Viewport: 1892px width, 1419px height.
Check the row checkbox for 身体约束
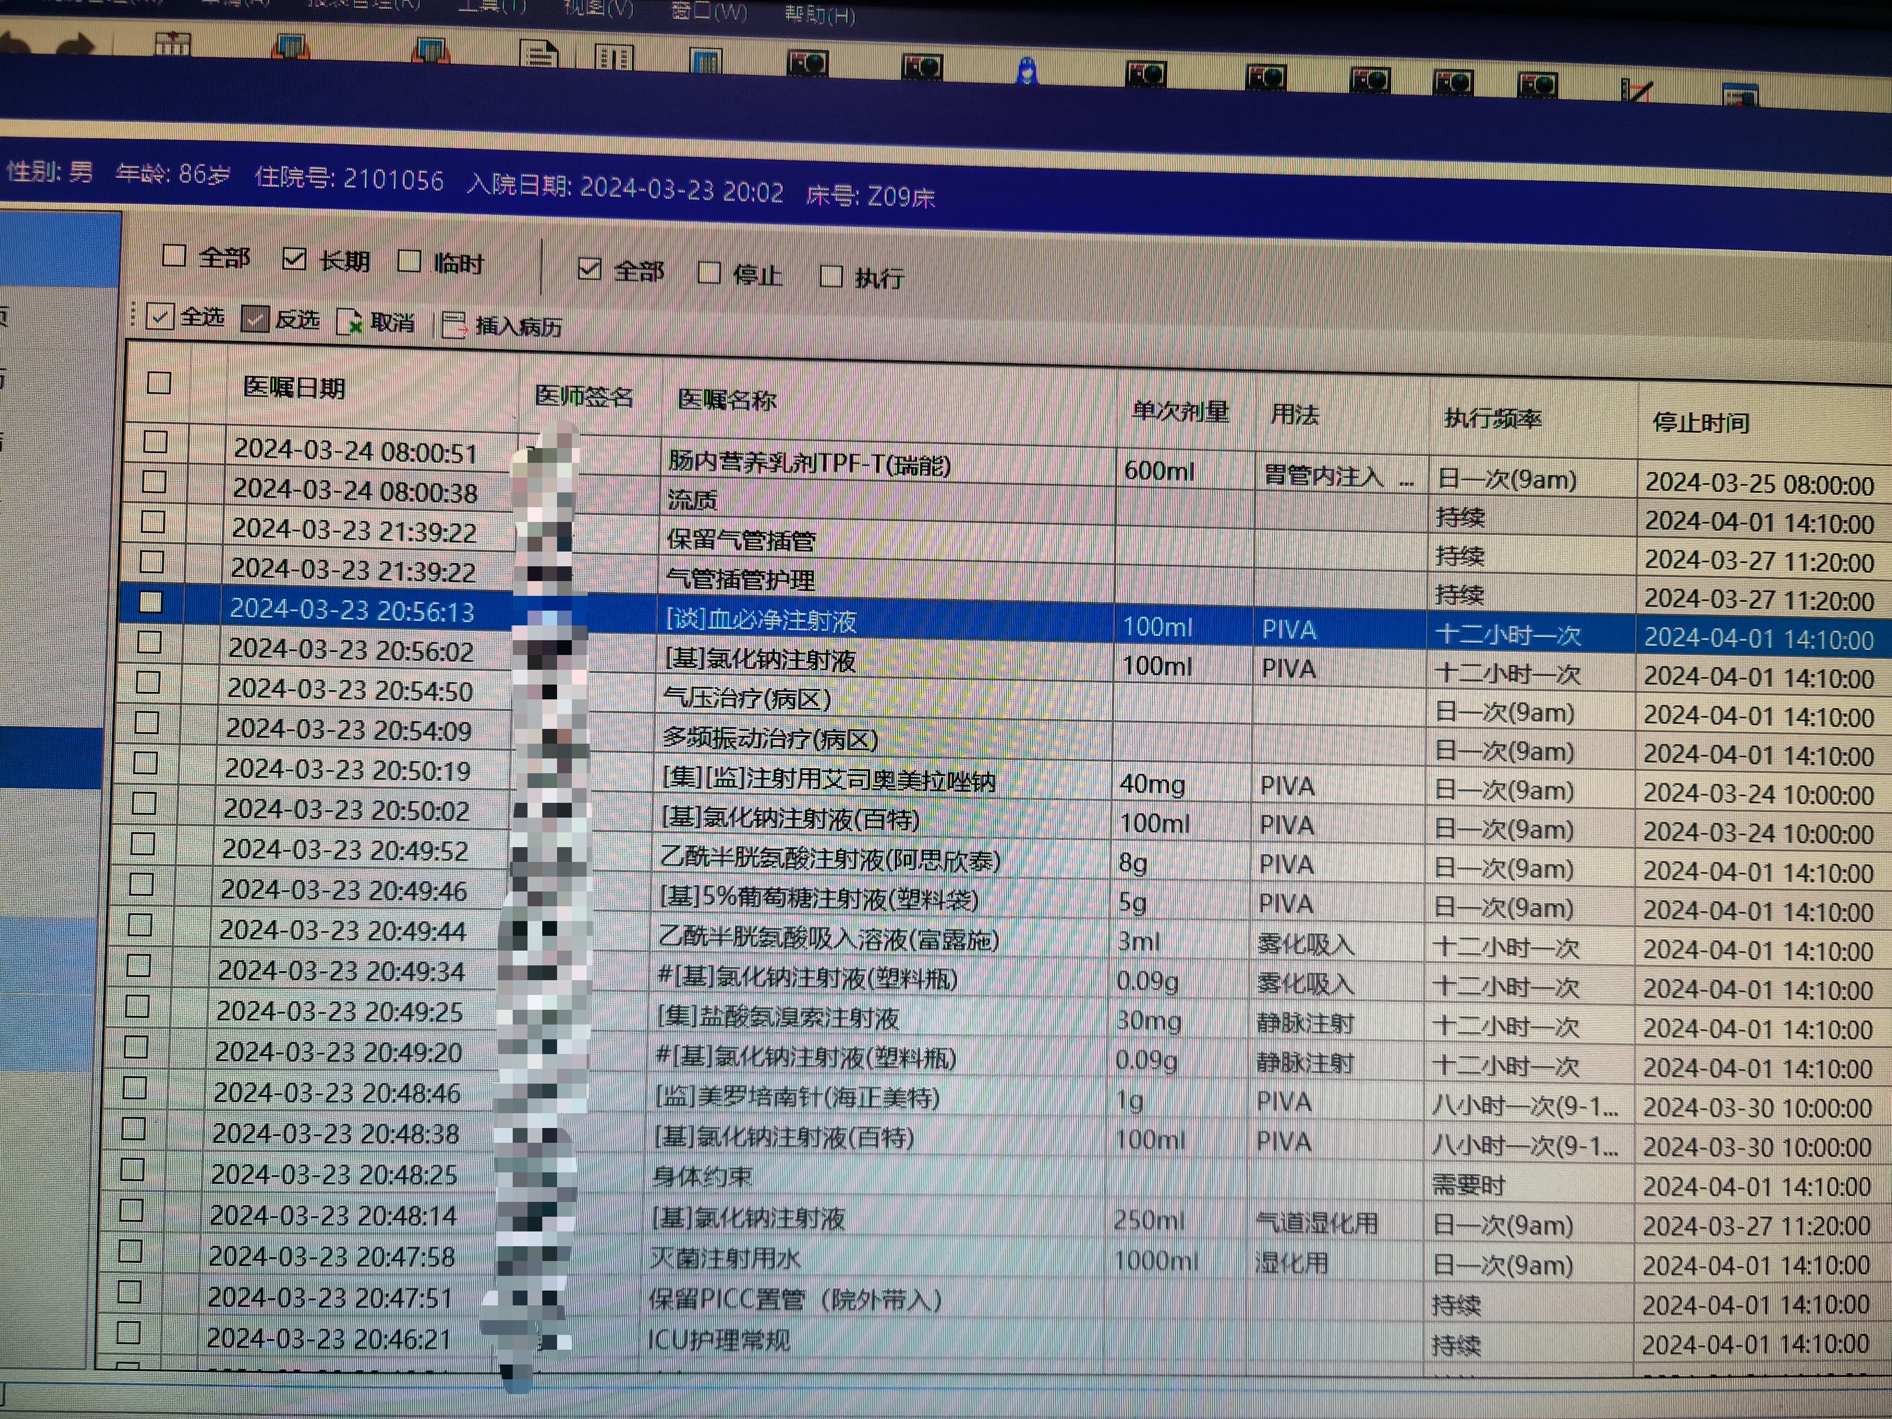[x=132, y=1168]
